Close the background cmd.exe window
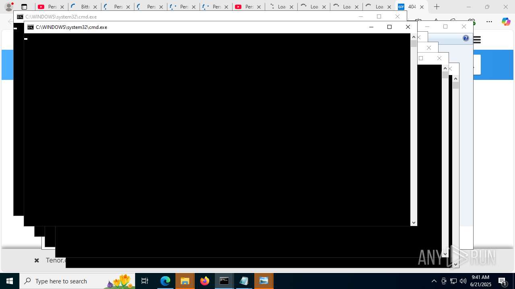515x289 pixels. coord(398,16)
